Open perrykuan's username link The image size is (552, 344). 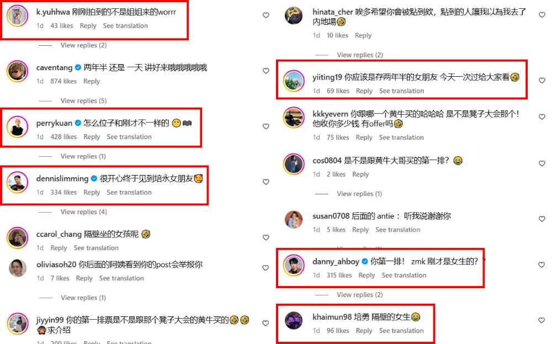[x=54, y=123]
